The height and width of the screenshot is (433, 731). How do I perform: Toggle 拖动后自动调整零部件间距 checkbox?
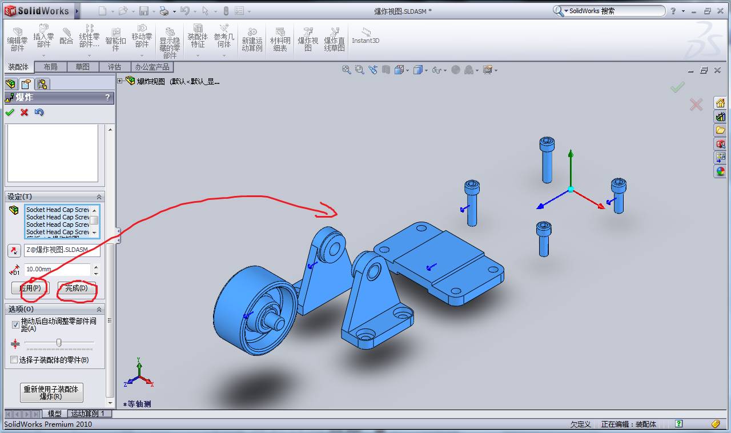point(15,324)
